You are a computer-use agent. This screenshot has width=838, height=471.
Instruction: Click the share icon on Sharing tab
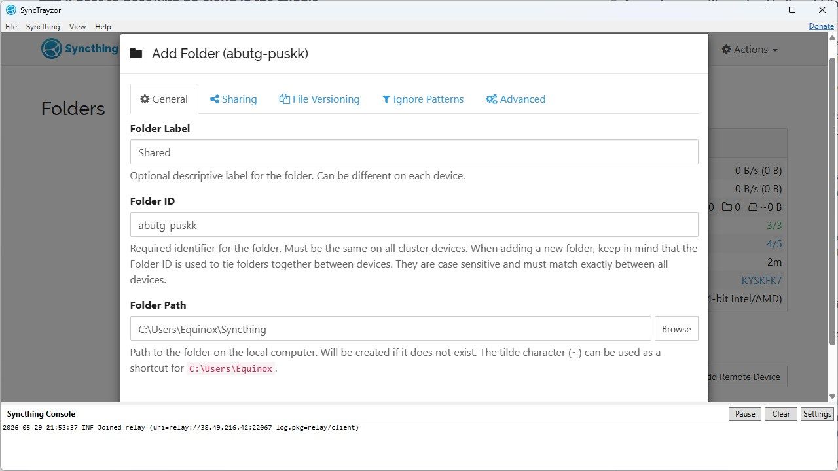(214, 99)
